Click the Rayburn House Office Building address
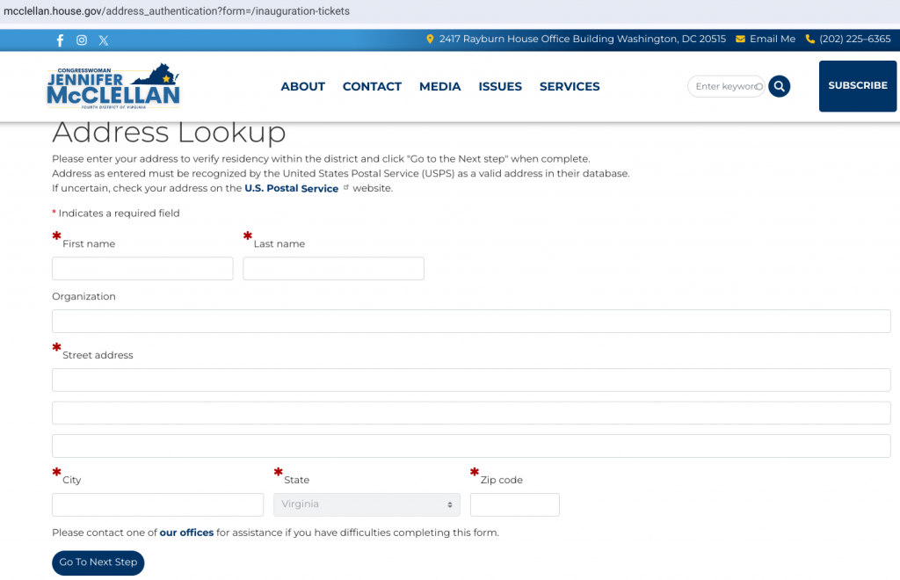900x580 pixels. click(582, 40)
